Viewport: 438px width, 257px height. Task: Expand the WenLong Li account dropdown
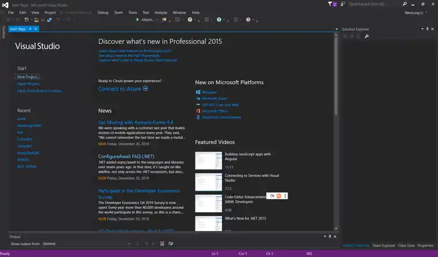[x=426, y=13]
